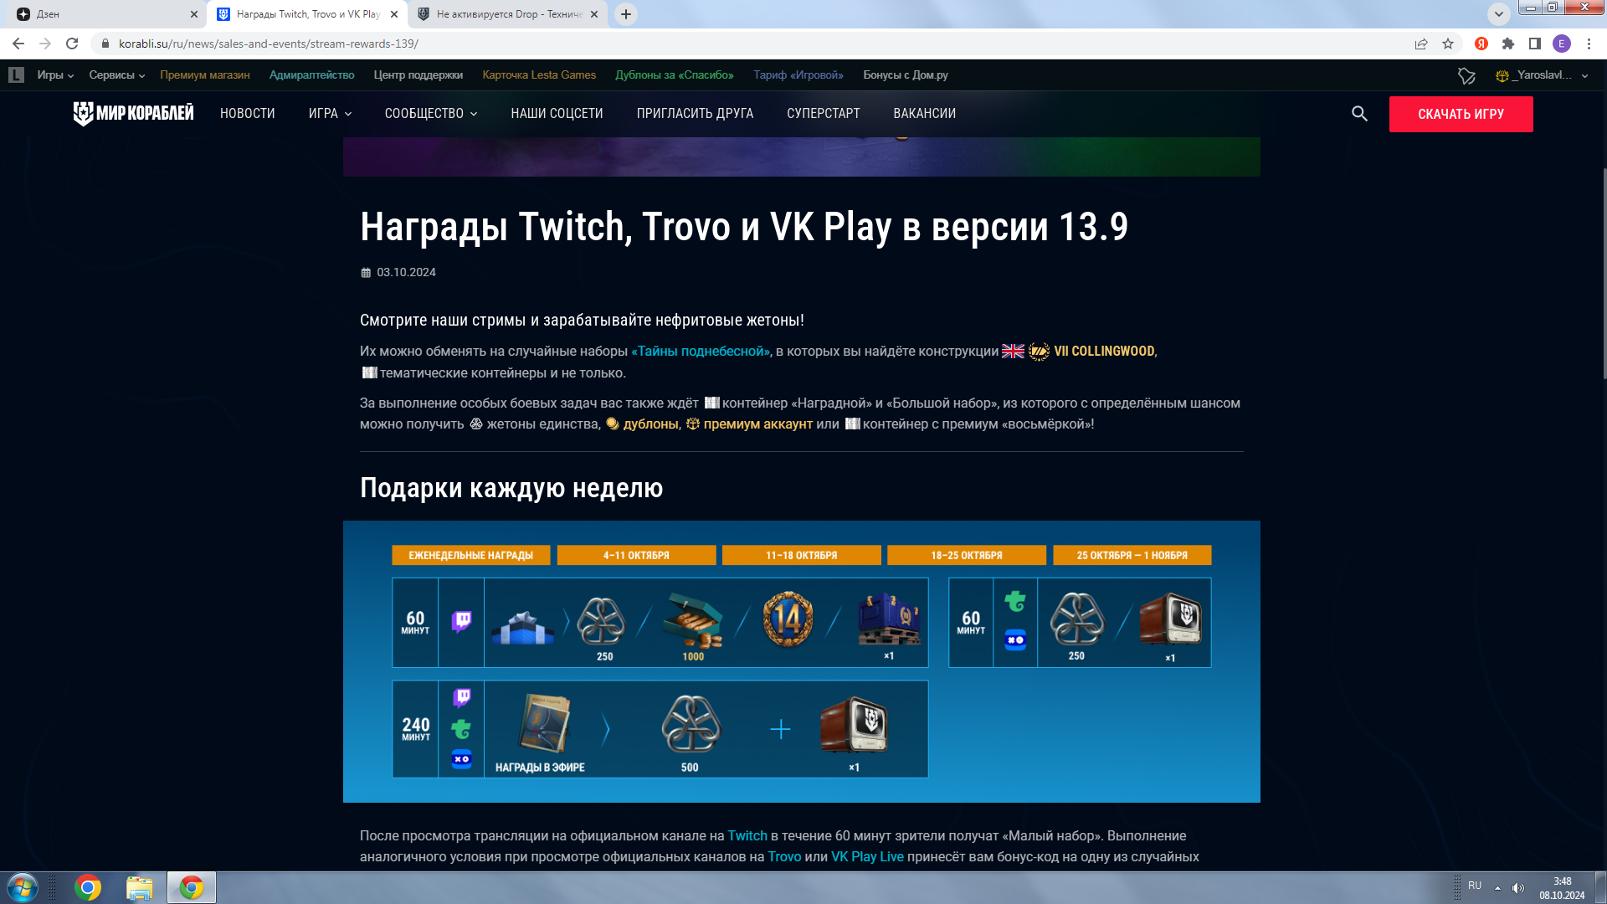
Task: Open site search magnifier icon
Action: (1359, 114)
